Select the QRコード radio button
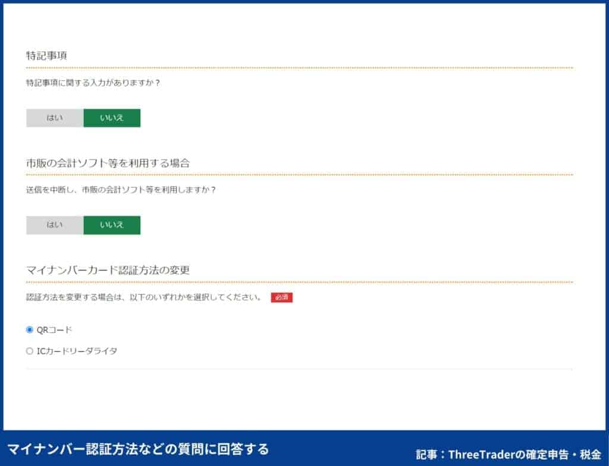The image size is (609, 466). coord(30,330)
